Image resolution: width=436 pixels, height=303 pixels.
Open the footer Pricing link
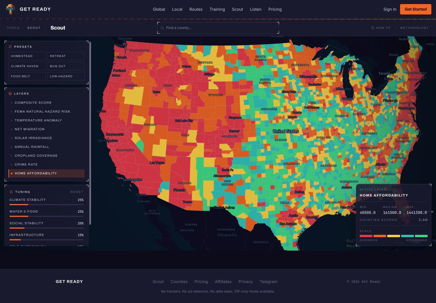[201, 282]
